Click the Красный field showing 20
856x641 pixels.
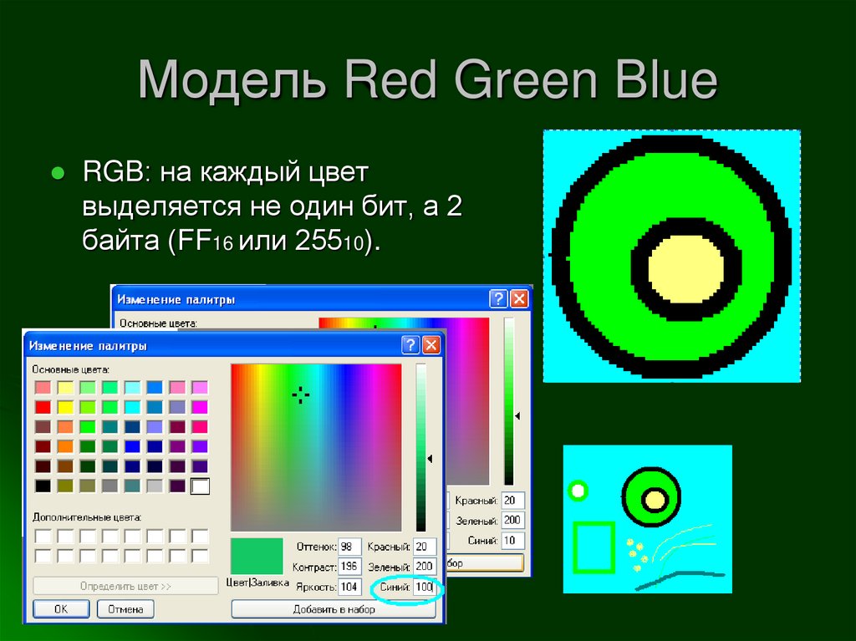[x=425, y=546]
